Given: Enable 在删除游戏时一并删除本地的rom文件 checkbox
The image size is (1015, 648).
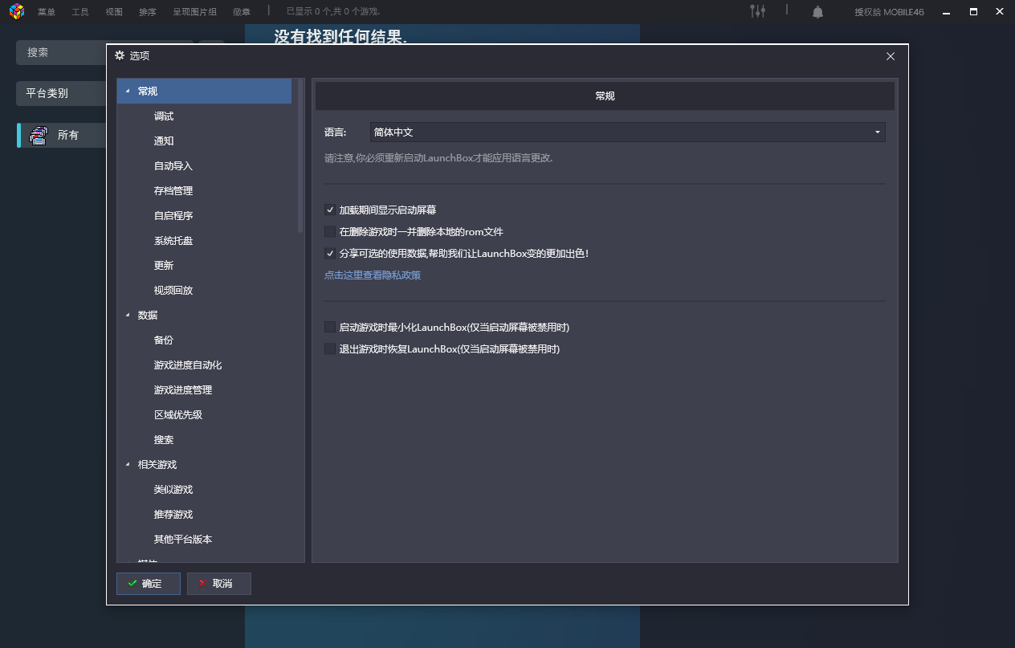Looking at the screenshot, I should (x=330, y=231).
